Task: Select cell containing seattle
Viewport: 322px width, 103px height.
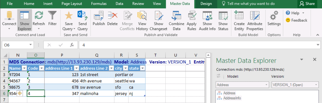Action: coord(121,81)
